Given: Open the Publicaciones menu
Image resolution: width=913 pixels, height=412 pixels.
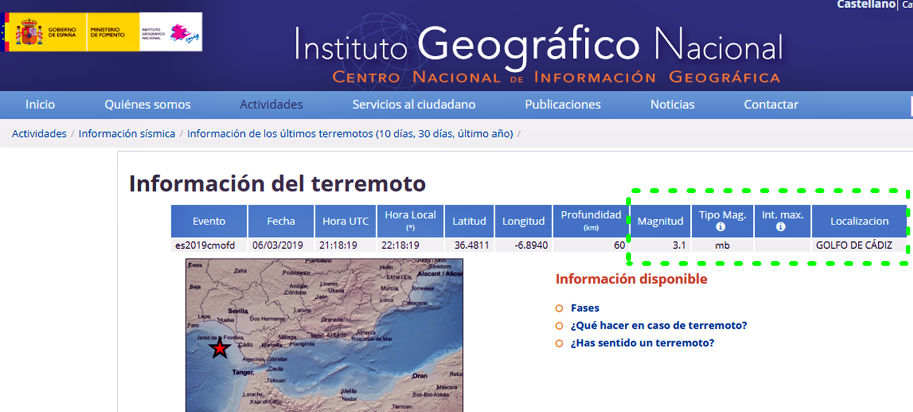Looking at the screenshot, I should point(563,104).
